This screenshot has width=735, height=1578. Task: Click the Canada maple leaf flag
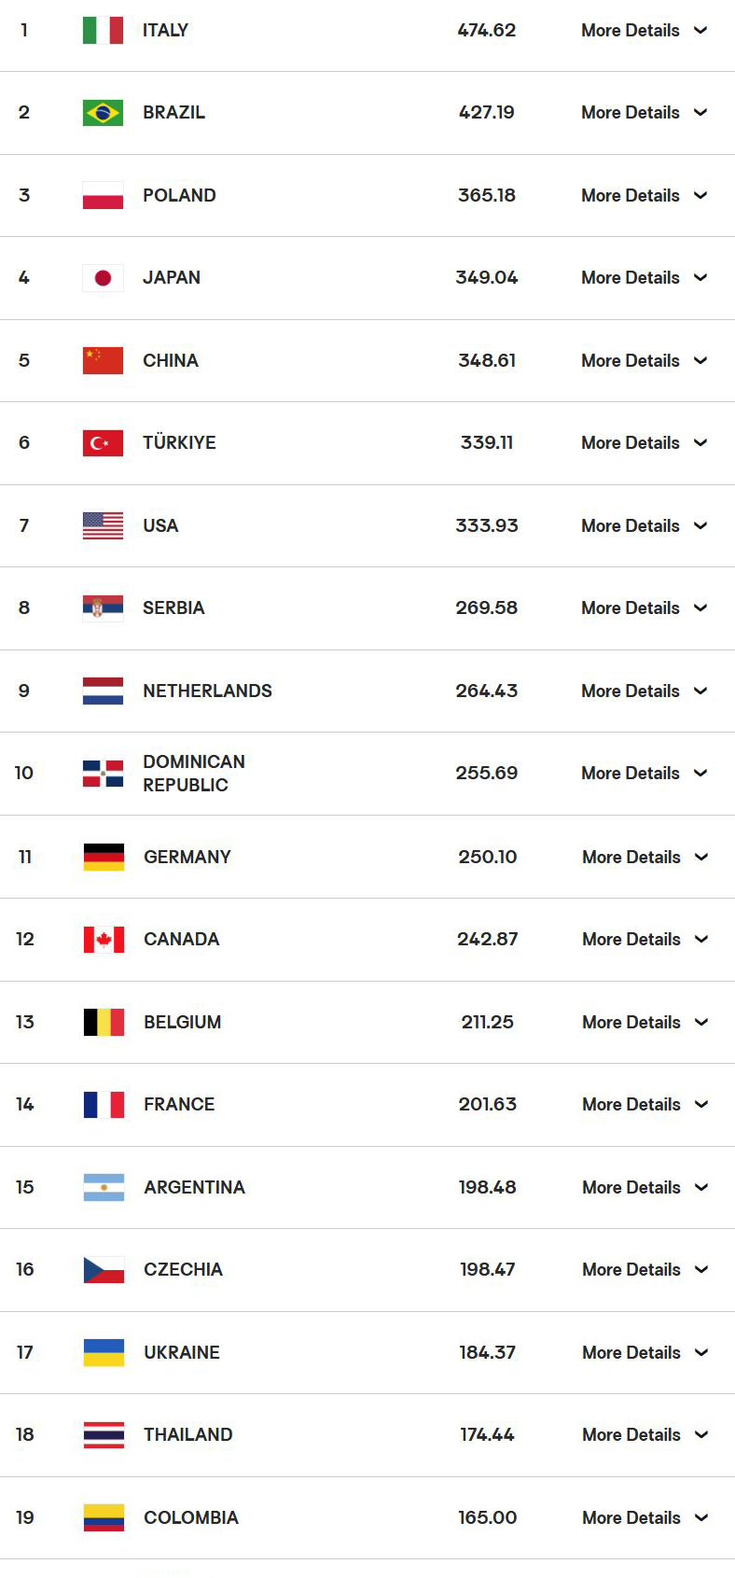(x=104, y=940)
